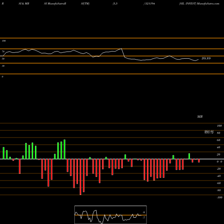Click the longest red histogram bar
This screenshot has height=224, width=224.
click(x=81, y=177)
